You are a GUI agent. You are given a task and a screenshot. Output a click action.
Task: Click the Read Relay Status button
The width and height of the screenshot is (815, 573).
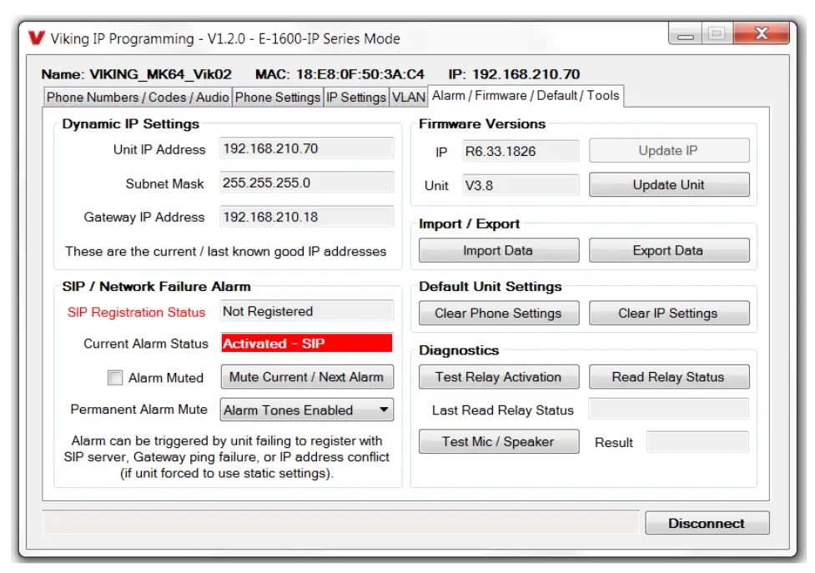(669, 377)
